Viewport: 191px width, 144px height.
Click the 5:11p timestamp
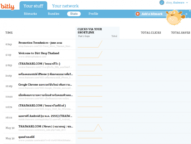pyautogui.click(x=8, y=55)
